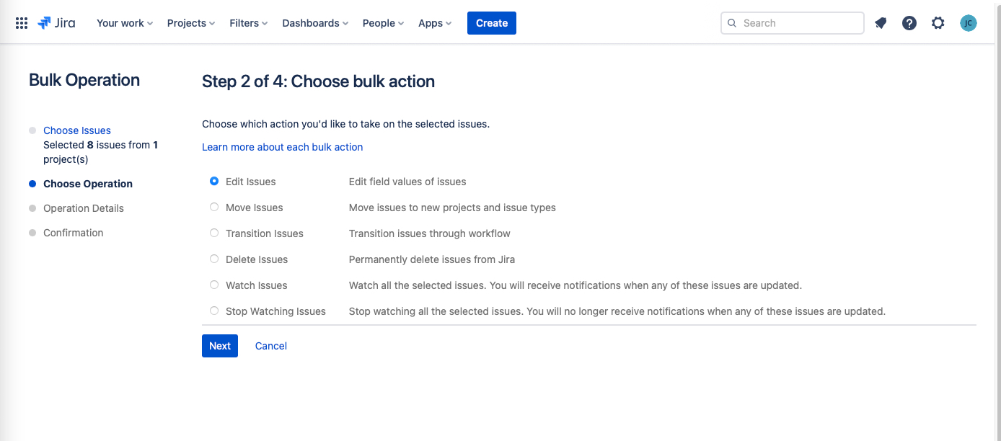Open the notifications icon

[881, 23]
